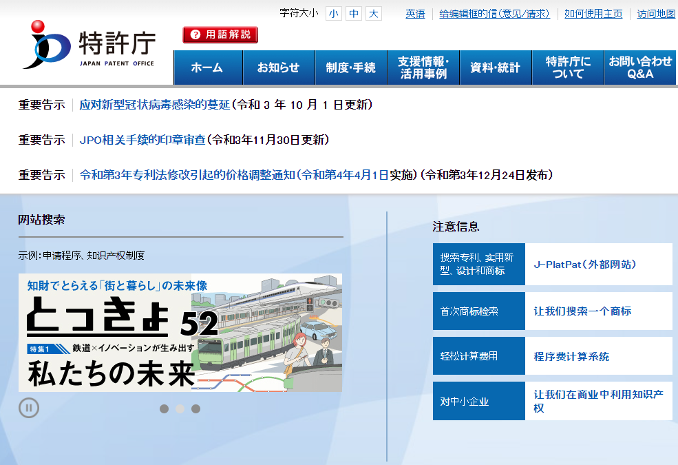This screenshot has height=465, width=678.
Task: Select the third carousel dot
Action: tap(195, 409)
